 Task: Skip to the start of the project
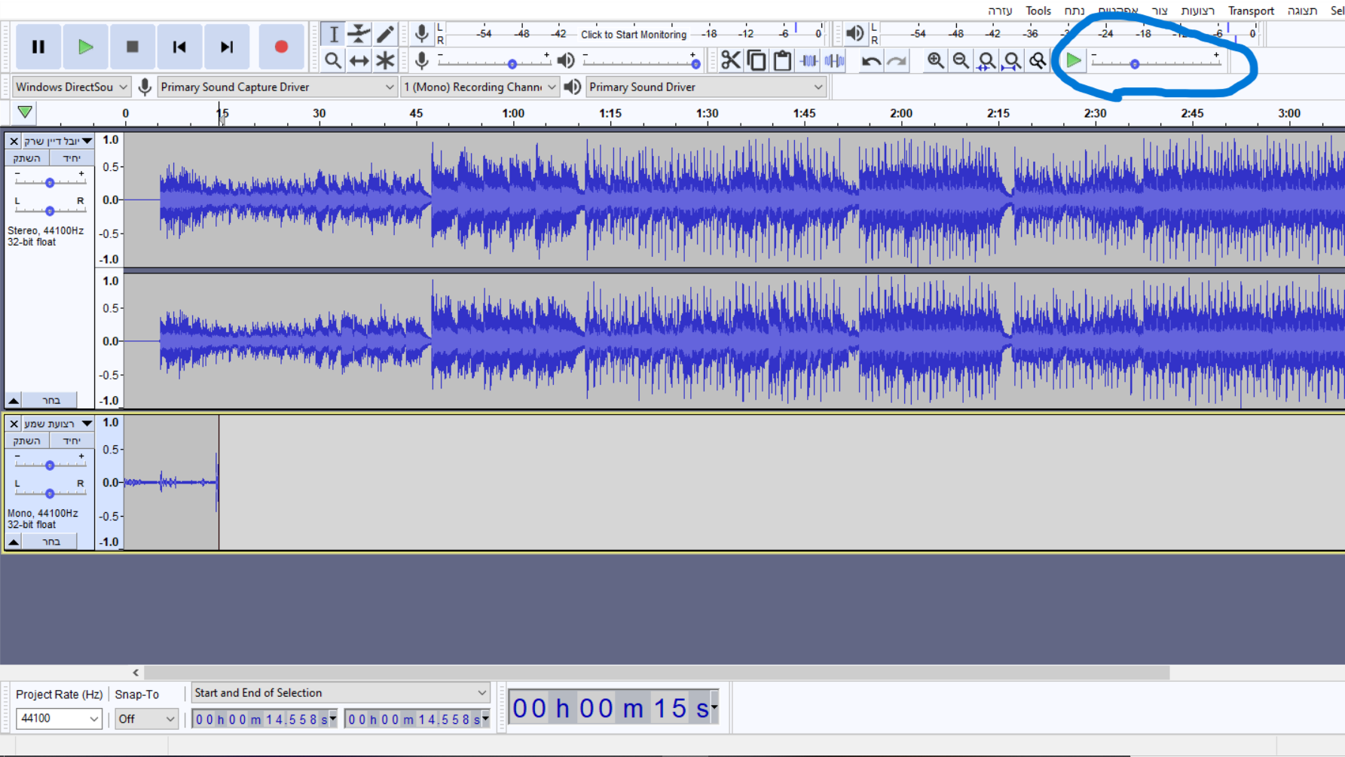[179, 47]
